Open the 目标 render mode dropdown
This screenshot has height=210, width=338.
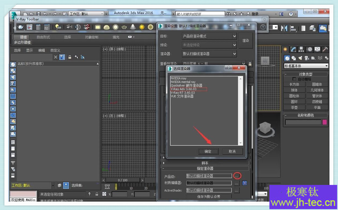click(209, 36)
